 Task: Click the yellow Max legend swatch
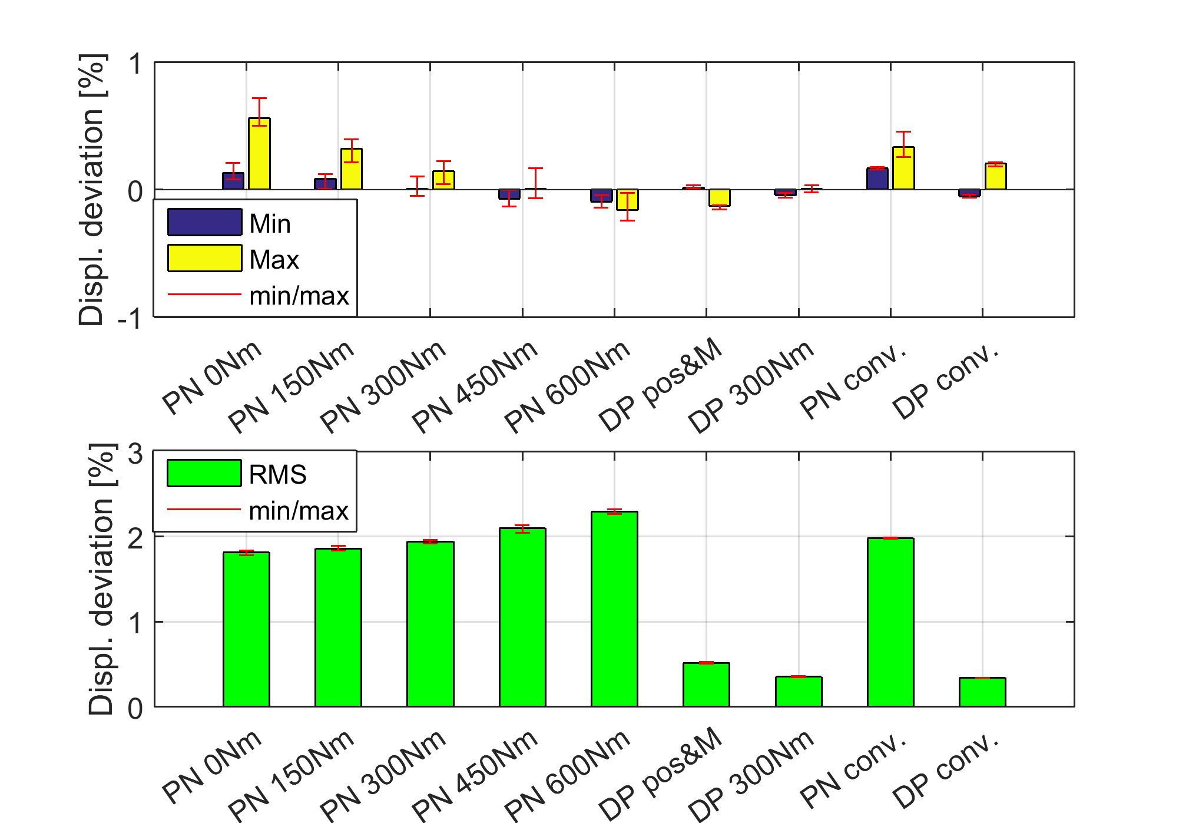click(204, 259)
